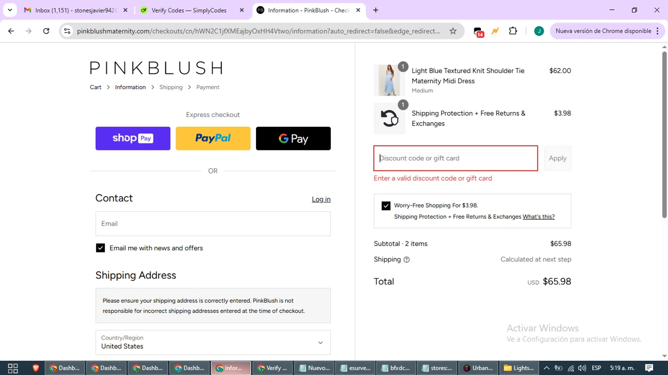
Task: Open the notification center icon
Action: pos(649,368)
